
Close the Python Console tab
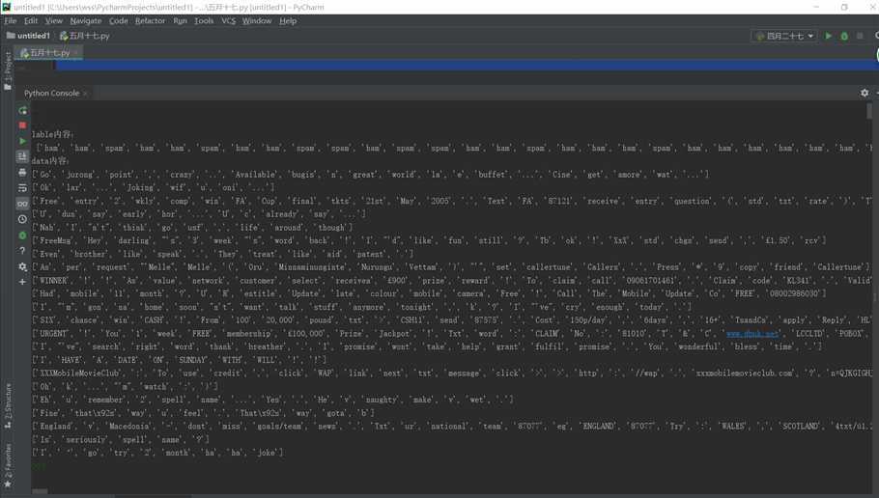tap(85, 94)
